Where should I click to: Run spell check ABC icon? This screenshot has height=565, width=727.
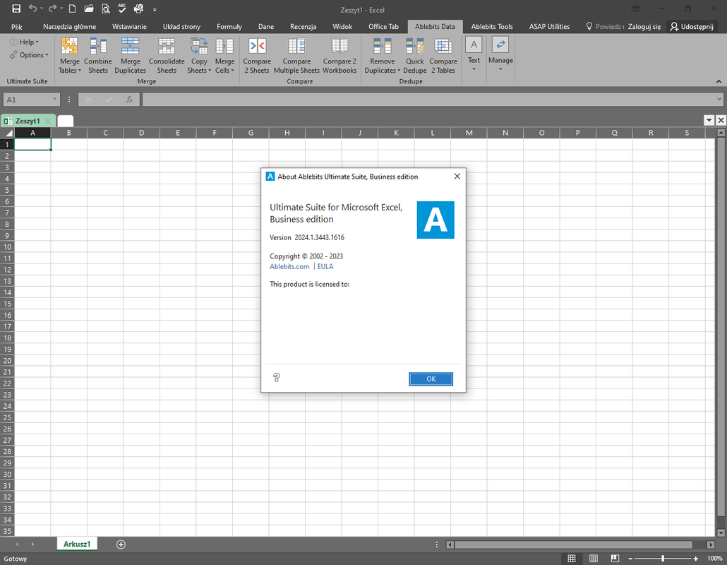coord(122,8)
